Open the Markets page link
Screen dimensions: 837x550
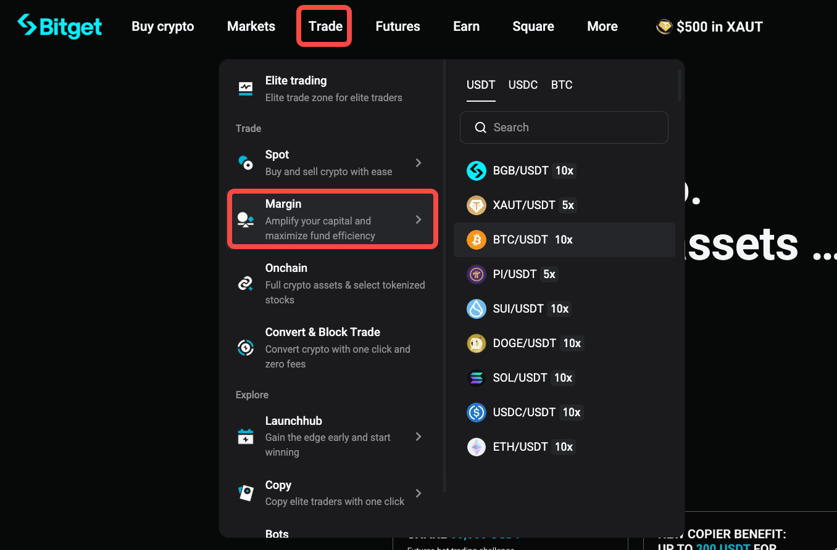pos(251,26)
